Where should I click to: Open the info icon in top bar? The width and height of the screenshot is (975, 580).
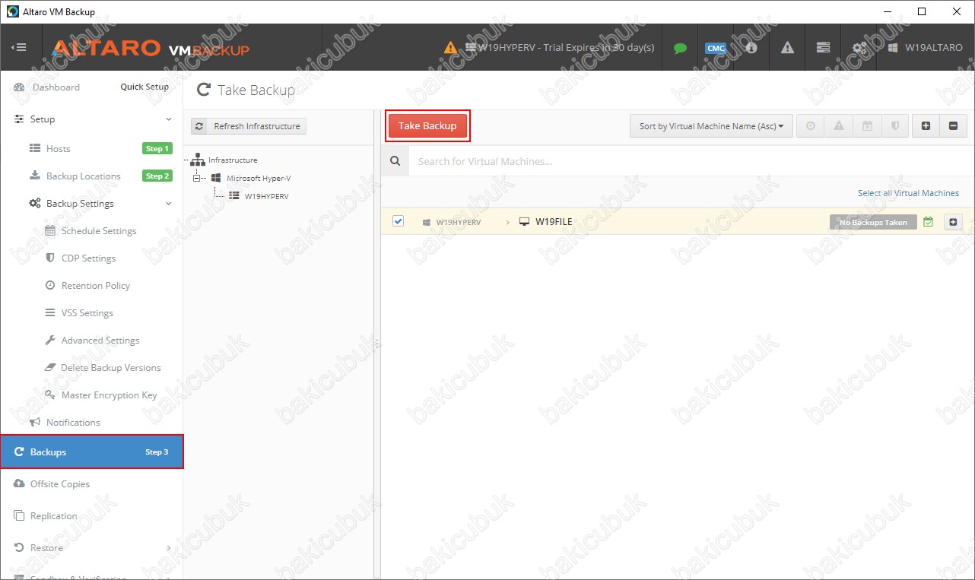[751, 47]
